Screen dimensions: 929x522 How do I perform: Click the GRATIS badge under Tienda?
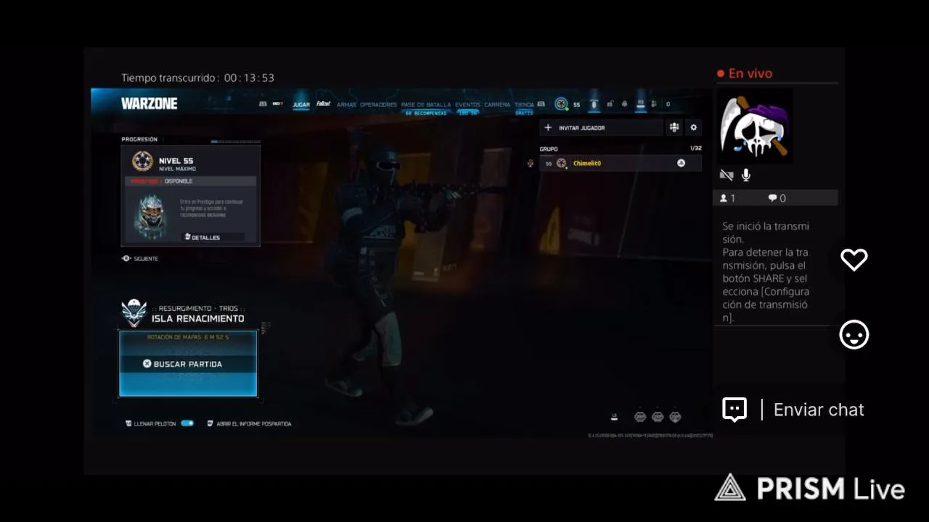(x=524, y=113)
